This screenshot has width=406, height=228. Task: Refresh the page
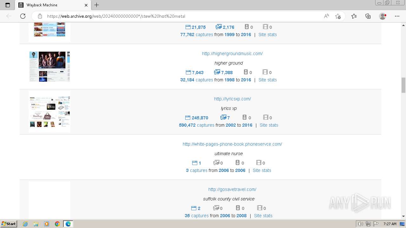(23, 16)
